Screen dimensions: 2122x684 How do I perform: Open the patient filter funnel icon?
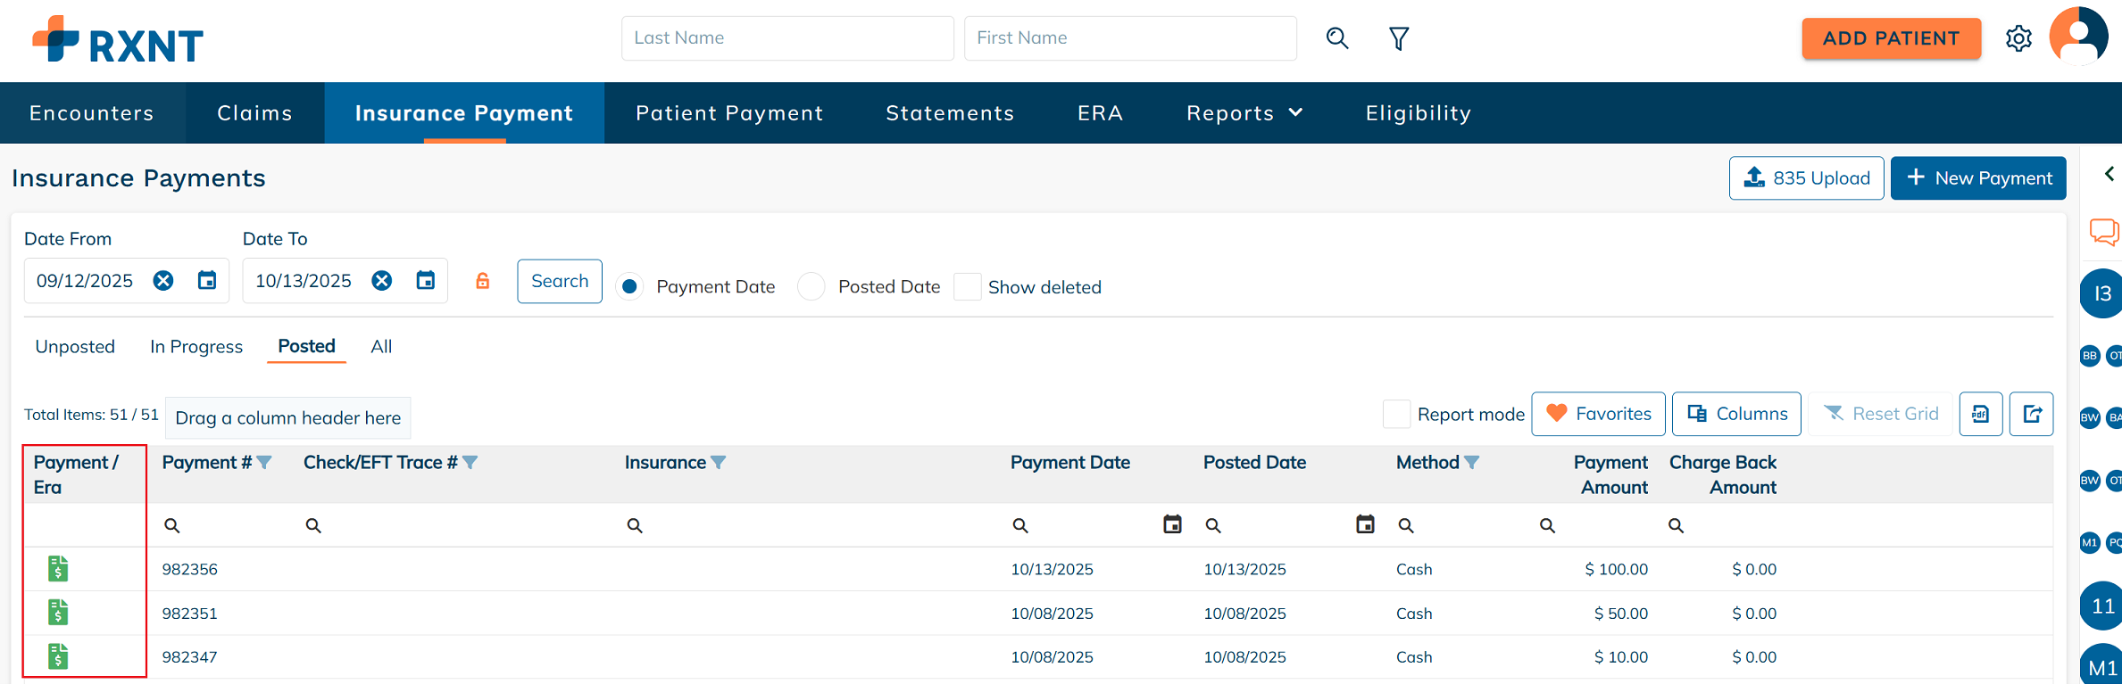(1399, 38)
